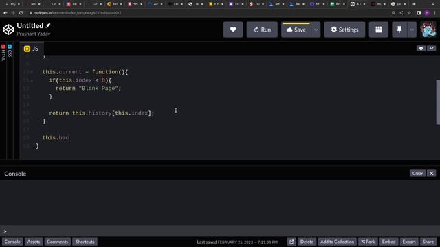The image size is (440, 247).
Task: Fork this pen
Action: pos(368,242)
